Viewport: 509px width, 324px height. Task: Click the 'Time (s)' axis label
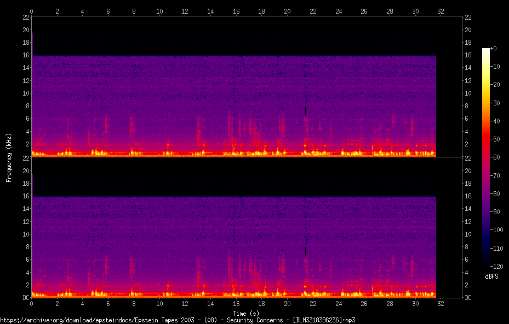[246, 313]
